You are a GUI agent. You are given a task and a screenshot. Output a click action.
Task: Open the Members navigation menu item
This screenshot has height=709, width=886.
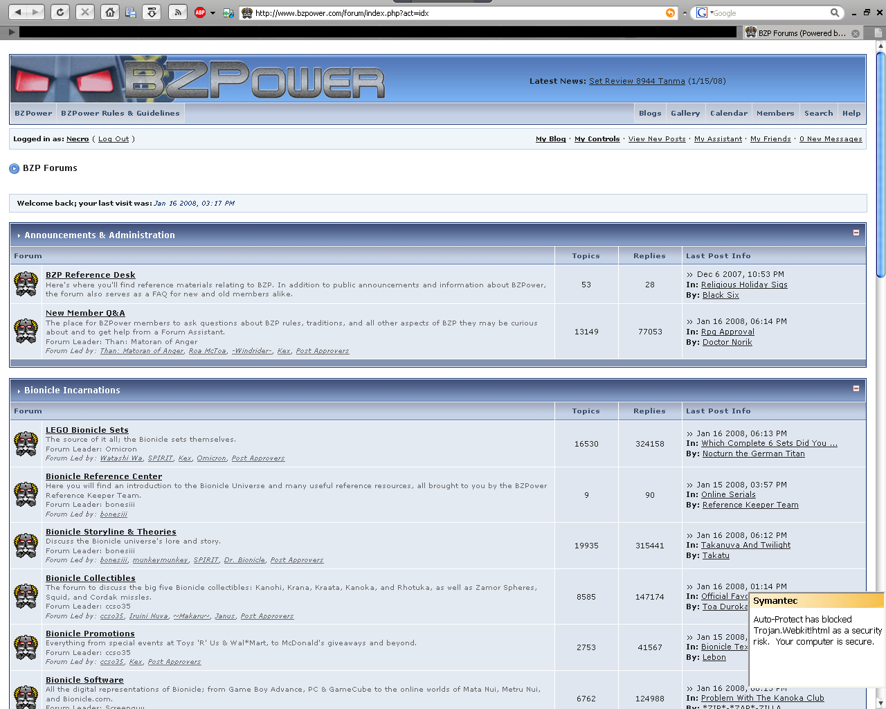coord(775,113)
